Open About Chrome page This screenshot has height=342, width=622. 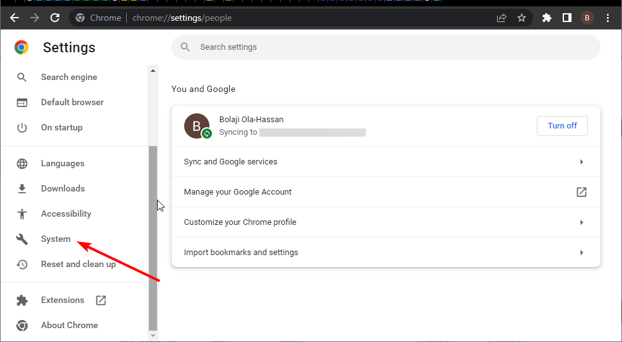click(69, 326)
